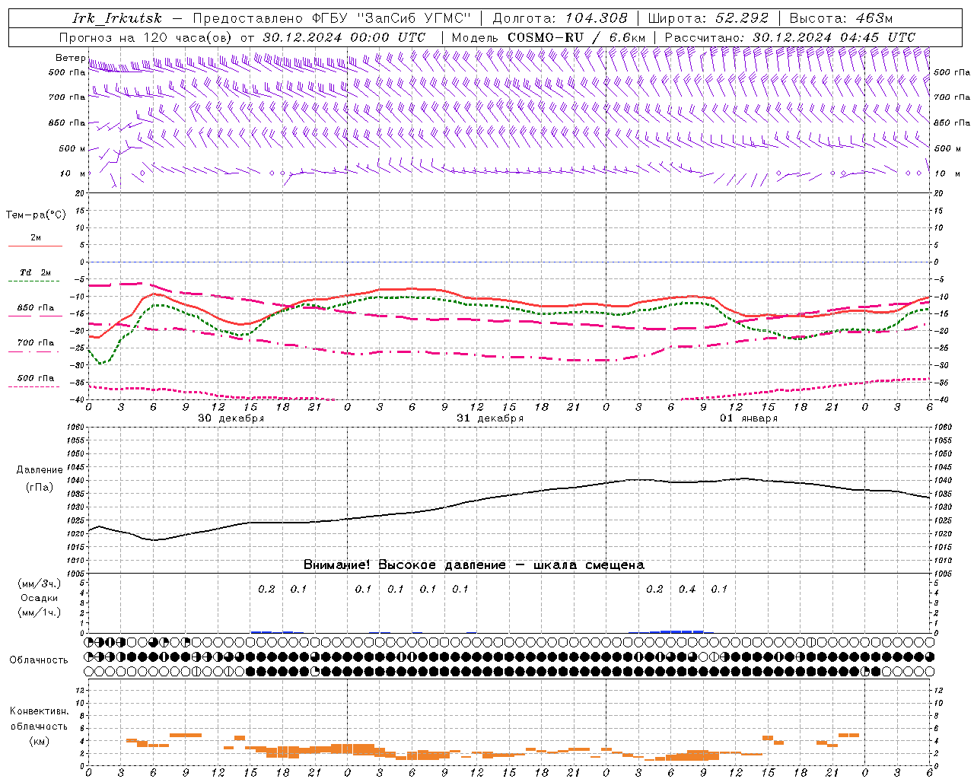
Task: Click the "Осадки" precipitation label
Action: pos(39,598)
